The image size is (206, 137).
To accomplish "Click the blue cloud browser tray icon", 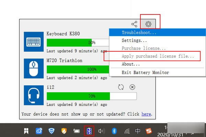I will [39, 131].
